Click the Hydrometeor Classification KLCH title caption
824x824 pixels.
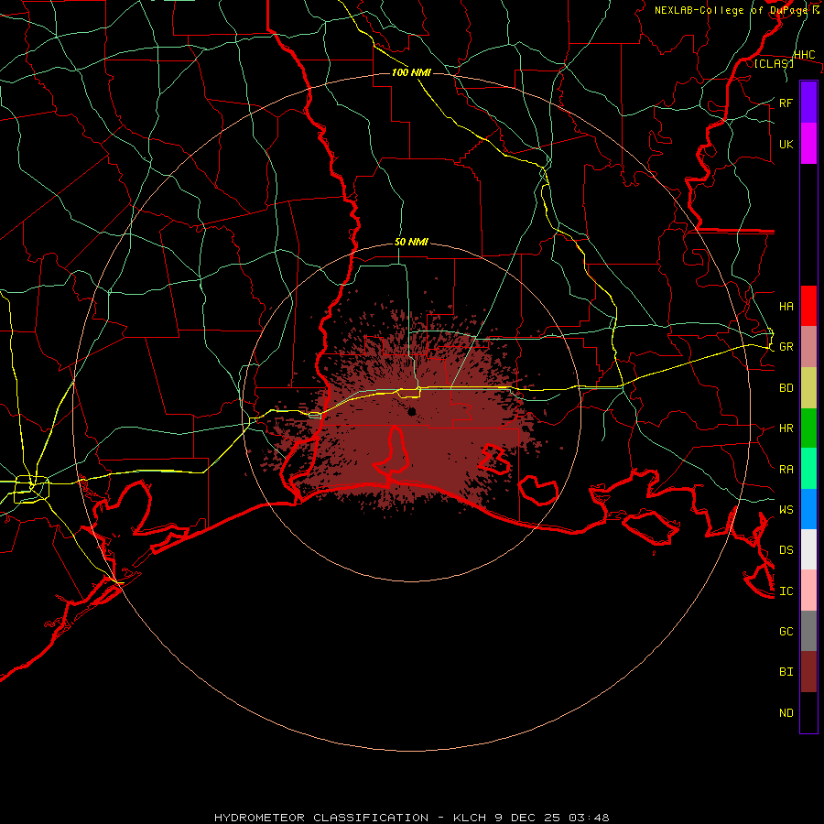click(411, 818)
